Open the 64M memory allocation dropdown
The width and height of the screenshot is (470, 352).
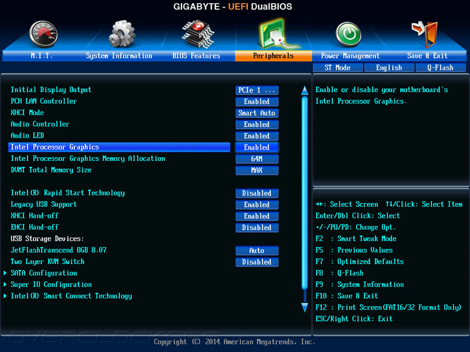(x=257, y=158)
